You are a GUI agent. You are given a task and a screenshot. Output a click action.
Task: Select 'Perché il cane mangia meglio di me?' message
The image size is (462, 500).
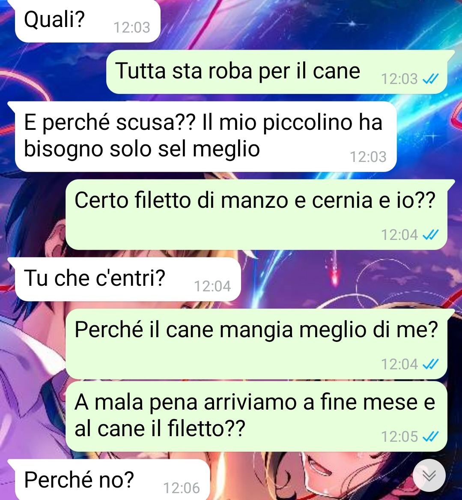click(x=256, y=344)
